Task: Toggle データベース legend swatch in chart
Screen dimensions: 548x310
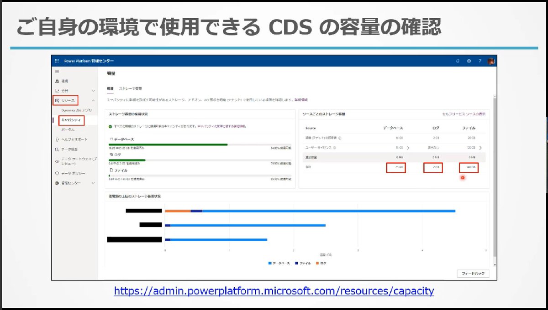Action: [x=270, y=263]
